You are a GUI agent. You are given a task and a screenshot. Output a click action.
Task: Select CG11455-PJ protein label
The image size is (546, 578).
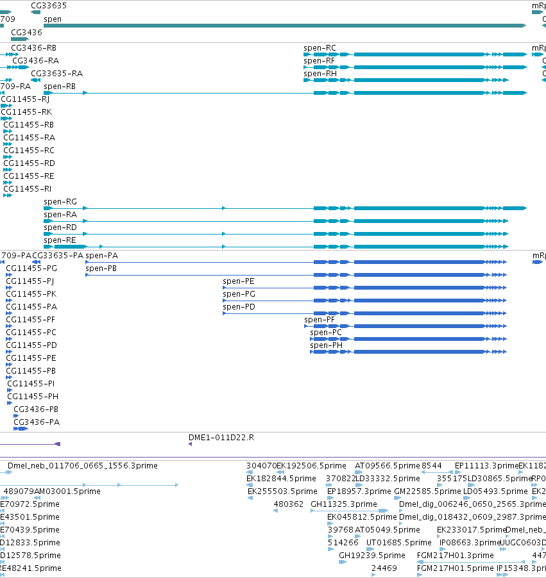(30, 281)
